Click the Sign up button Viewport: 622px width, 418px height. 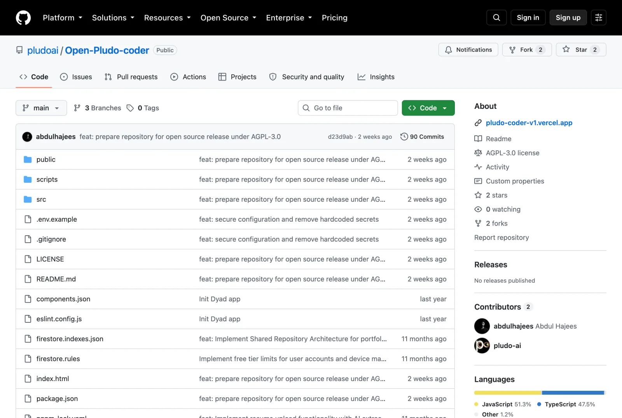(x=568, y=17)
